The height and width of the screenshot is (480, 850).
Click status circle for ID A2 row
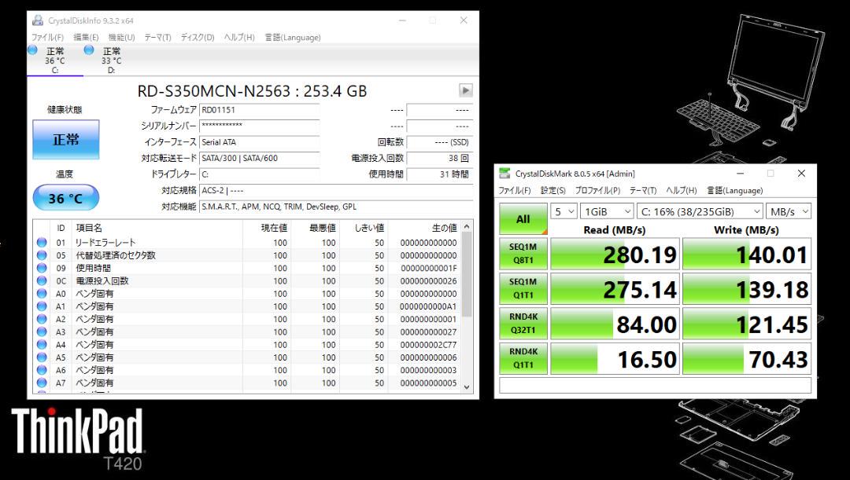(42, 319)
